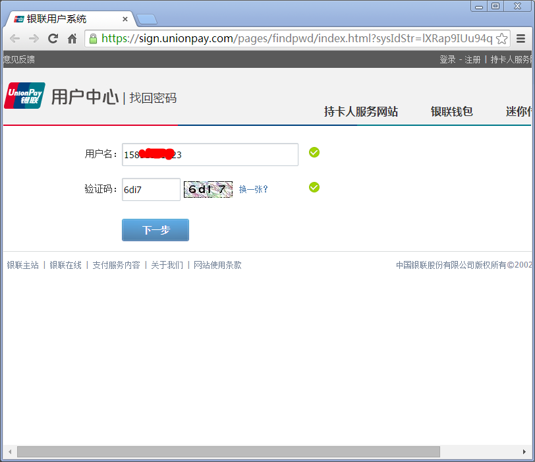Open 意见反馈 feedback link

(x=19, y=59)
